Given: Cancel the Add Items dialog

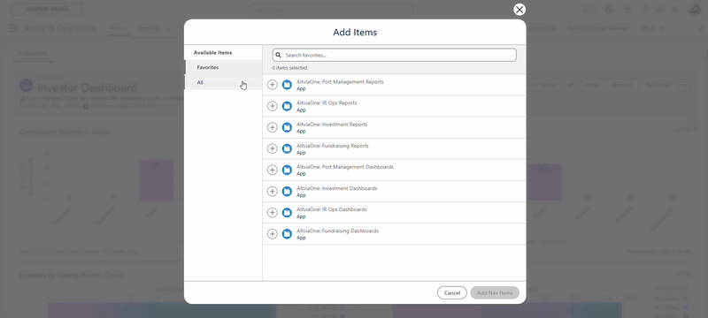Looking at the screenshot, I should (451, 292).
